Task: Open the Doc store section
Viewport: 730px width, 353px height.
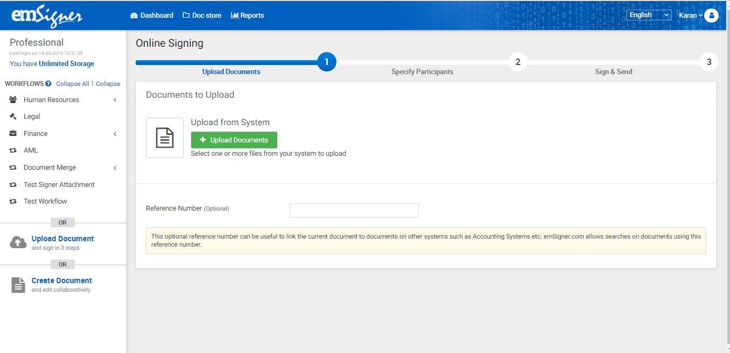Action: [x=202, y=15]
